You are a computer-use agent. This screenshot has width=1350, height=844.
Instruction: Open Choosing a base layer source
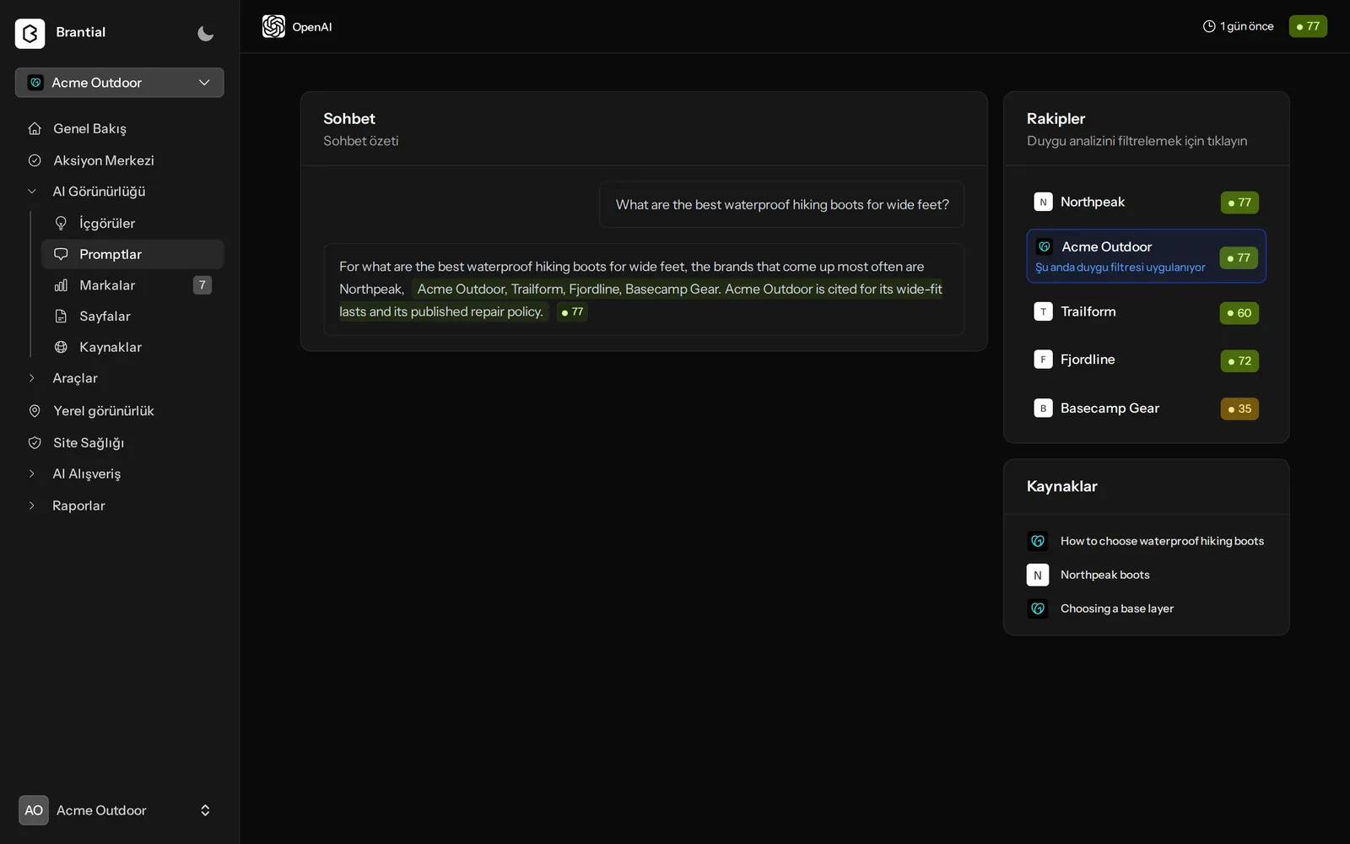pos(1116,609)
